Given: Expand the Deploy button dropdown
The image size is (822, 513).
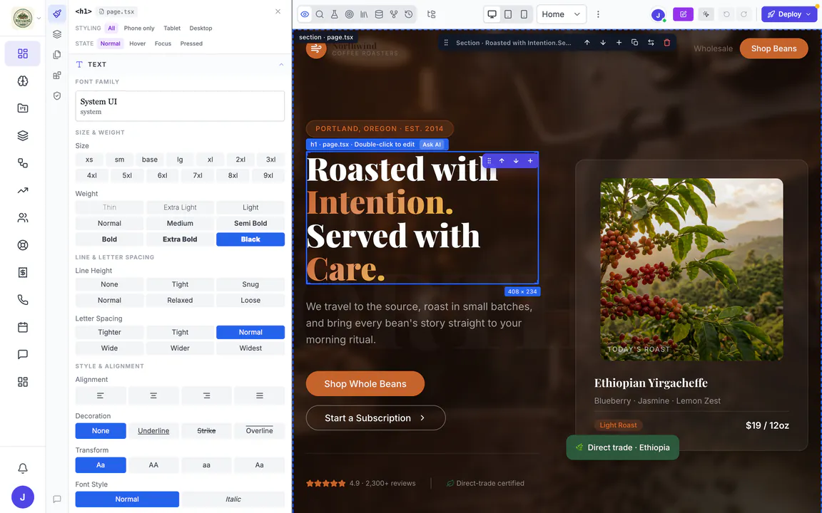Looking at the screenshot, I should tap(809, 14).
